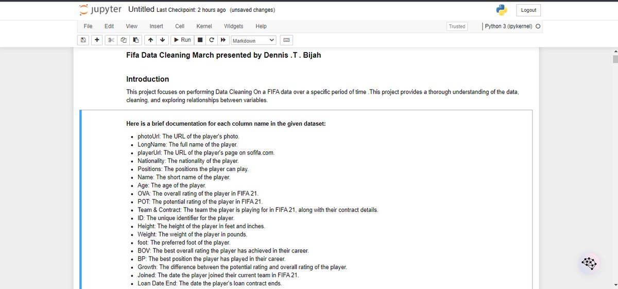The image size is (618, 289).
Task: Click the Python 3 (ipykernel) kernel name
Action: click(x=509, y=26)
